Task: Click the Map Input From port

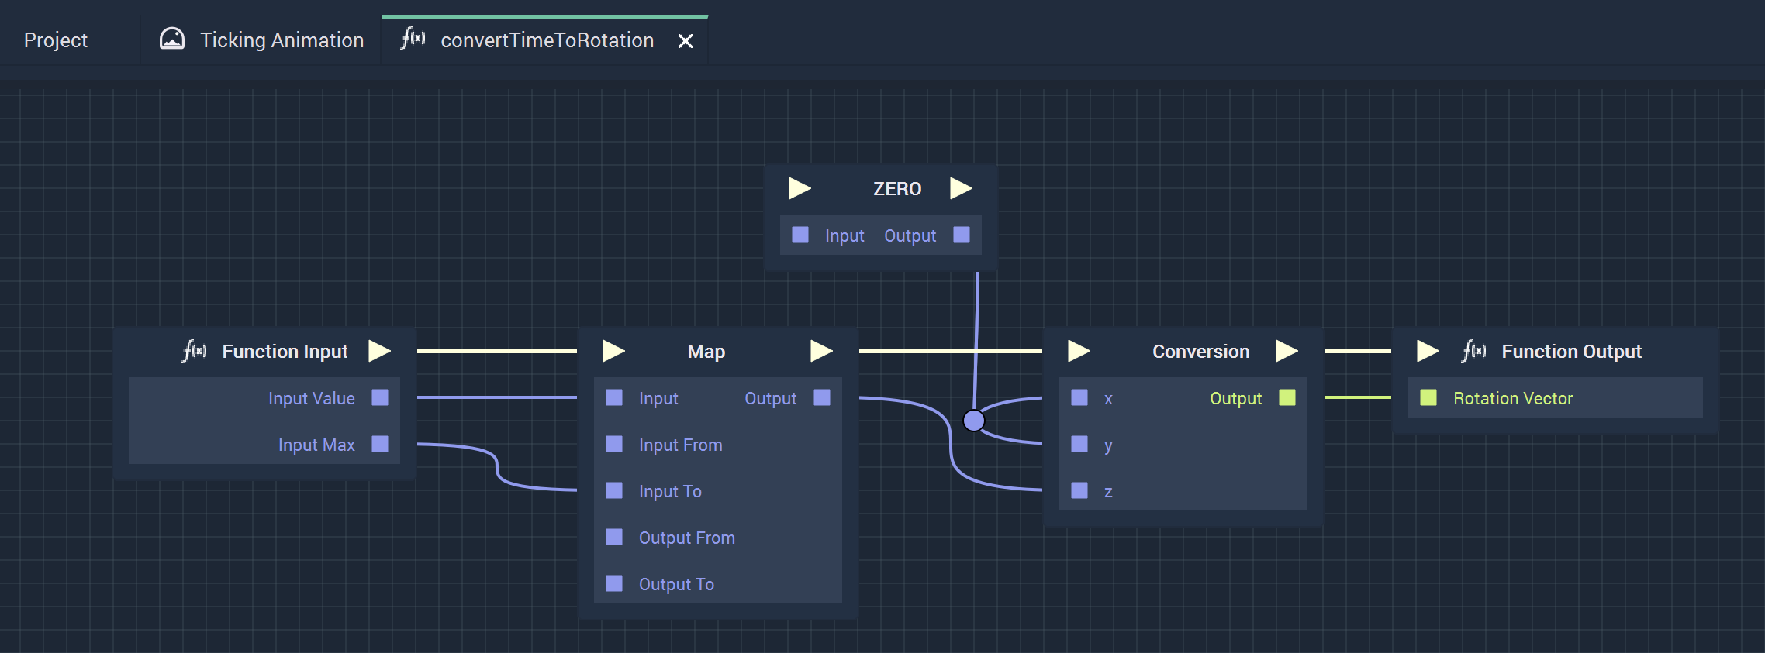Action: [x=614, y=444]
